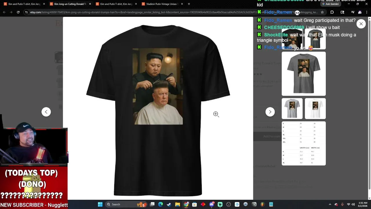Select the large gray t-shirt thumbnail
Viewport: 371px width, 209px height.
(304, 74)
